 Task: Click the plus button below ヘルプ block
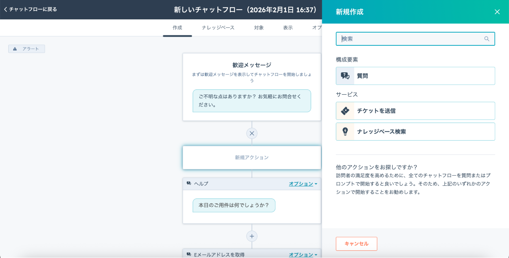pyautogui.click(x=252, y=236)
